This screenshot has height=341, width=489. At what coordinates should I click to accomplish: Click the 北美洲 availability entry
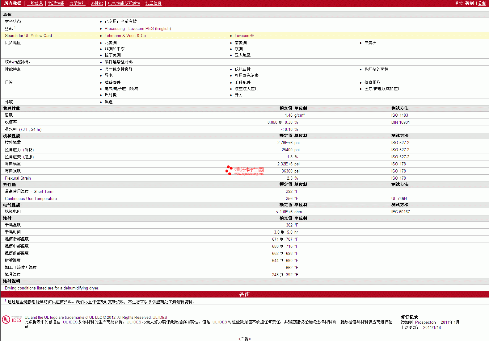(111, 43)
